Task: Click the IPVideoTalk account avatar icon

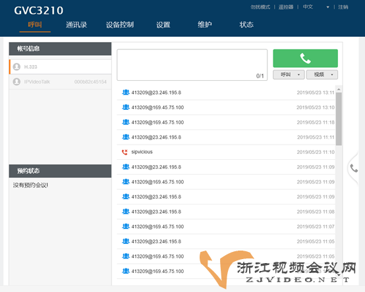Action: pyautogui.click(x=16, y=82)
